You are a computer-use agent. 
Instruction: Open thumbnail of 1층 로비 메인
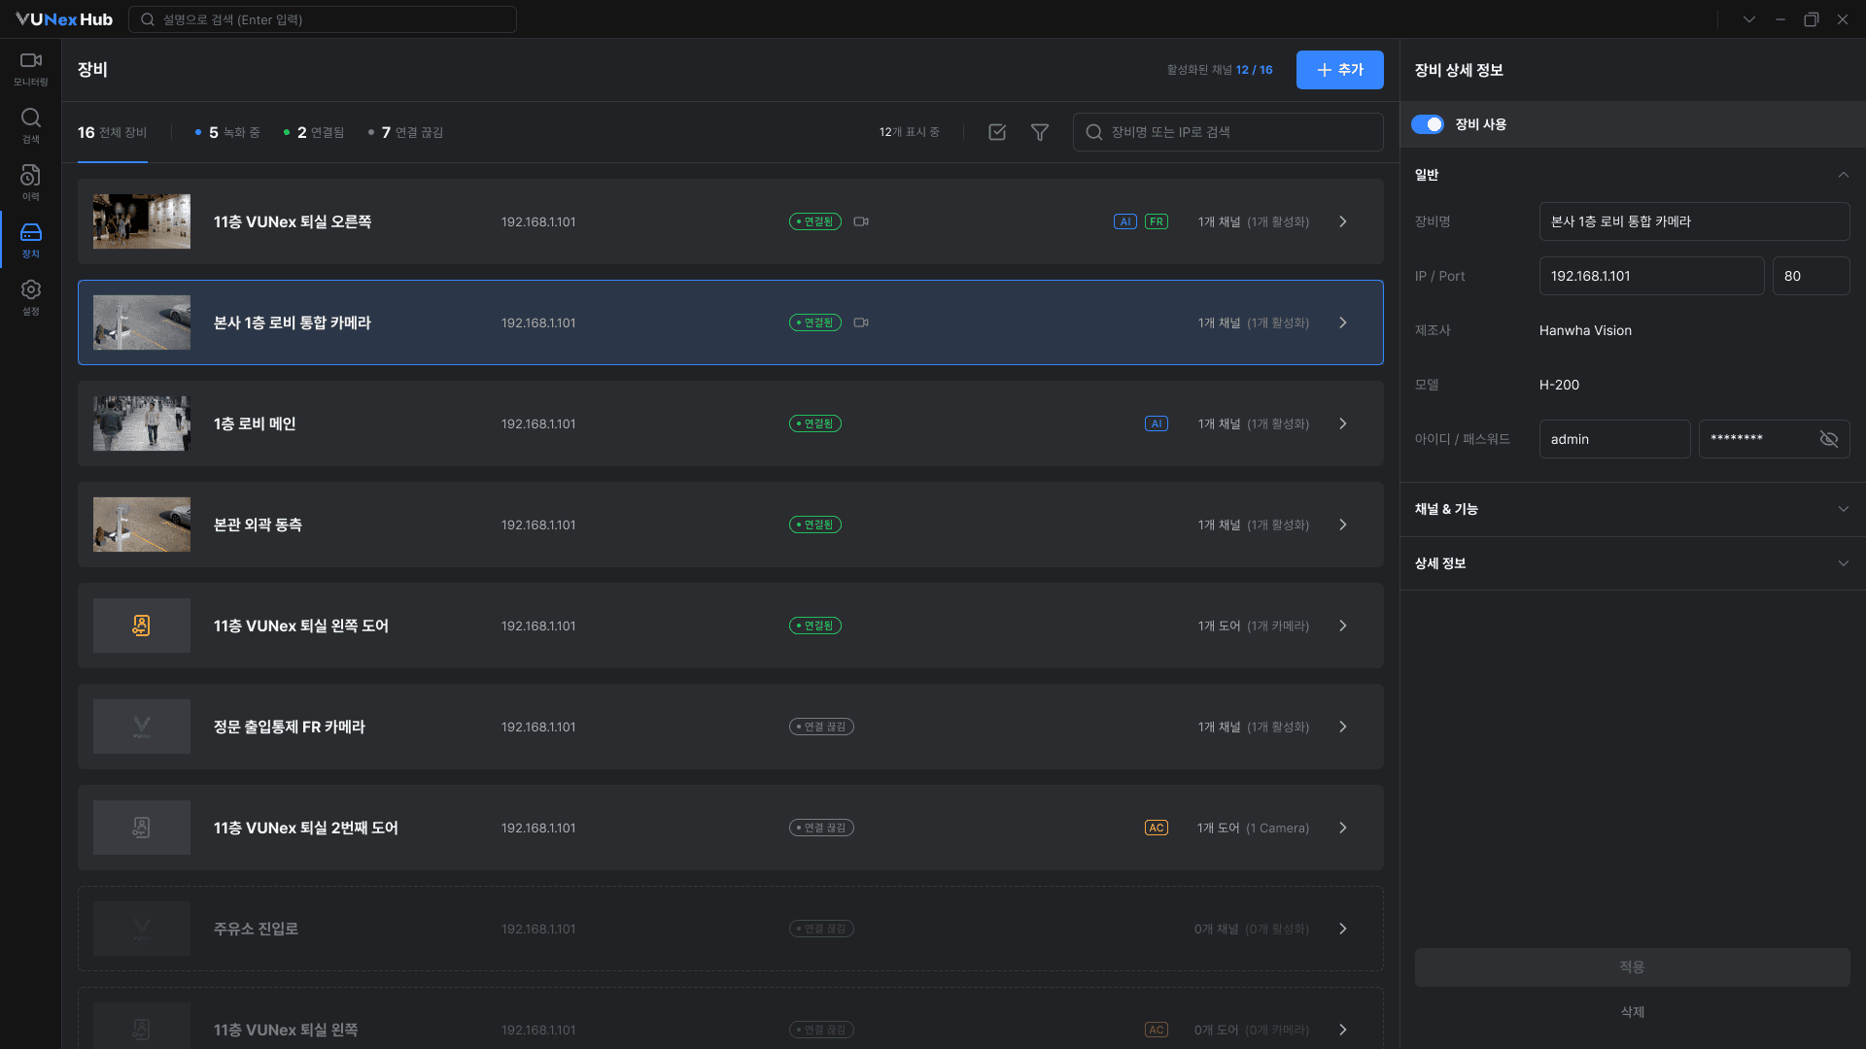point(142,423)
